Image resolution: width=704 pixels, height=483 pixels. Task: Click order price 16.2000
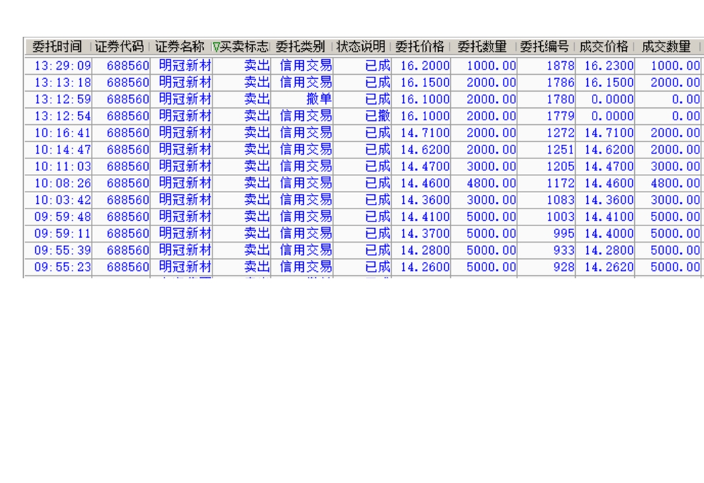point(425,65)
